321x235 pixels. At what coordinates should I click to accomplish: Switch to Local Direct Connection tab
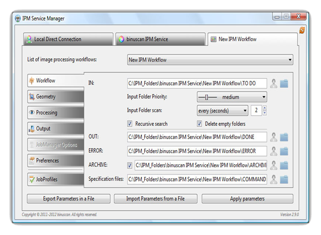point(68,39)
